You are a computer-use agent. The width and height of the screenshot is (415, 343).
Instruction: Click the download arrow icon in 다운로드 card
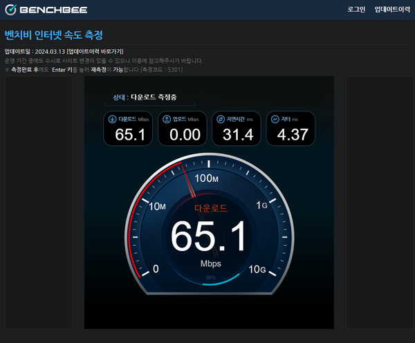click(x=113, y=120)
